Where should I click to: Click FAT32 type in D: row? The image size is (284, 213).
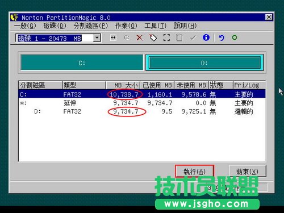pyautogui.click(x=72, y=111)
